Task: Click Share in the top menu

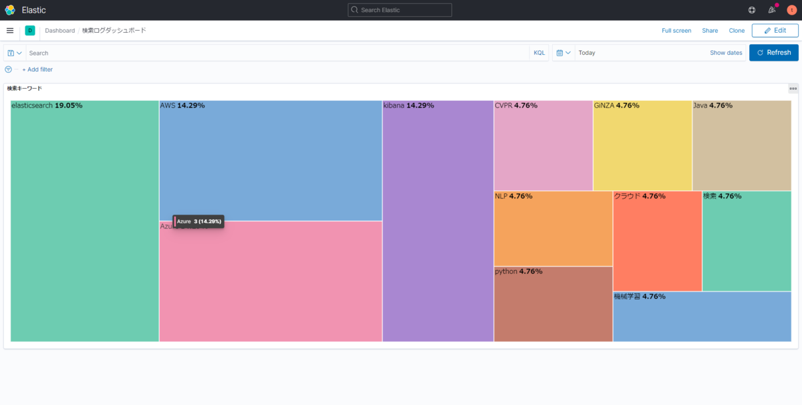Action: (710, 31)
